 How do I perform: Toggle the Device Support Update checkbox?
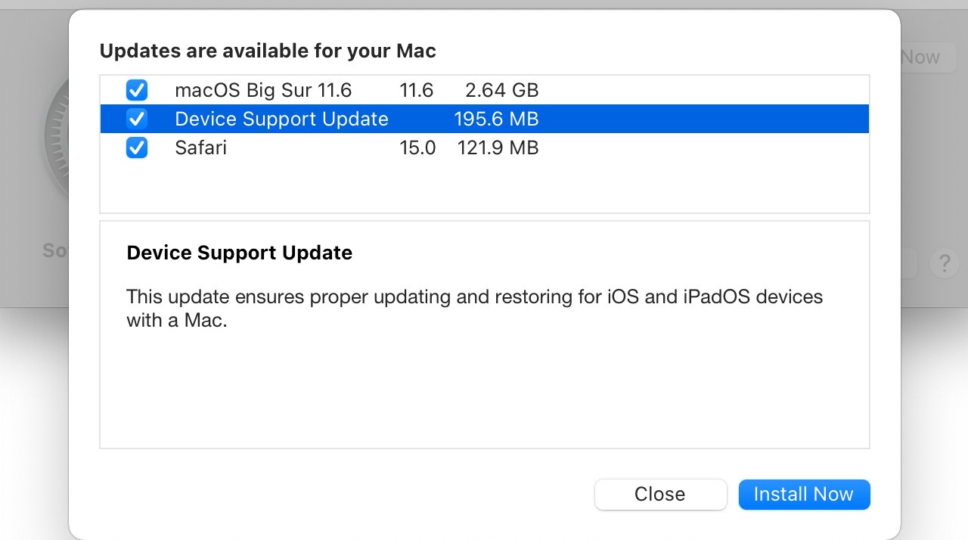(x=137, y=119)
